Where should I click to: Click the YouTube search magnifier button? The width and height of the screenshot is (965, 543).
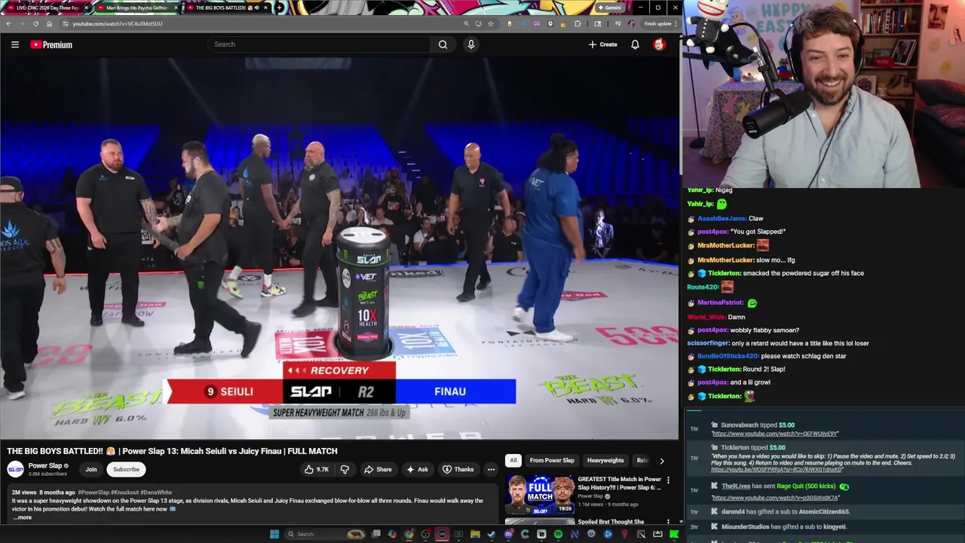click(443, 44)
